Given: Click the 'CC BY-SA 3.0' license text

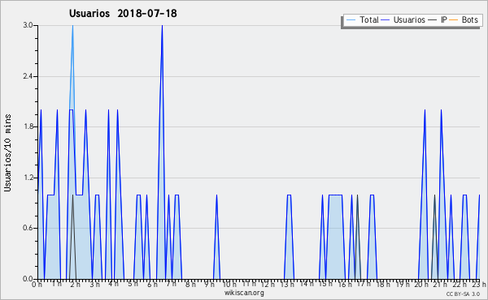Looking at the screenshot, I should (463, 294).
